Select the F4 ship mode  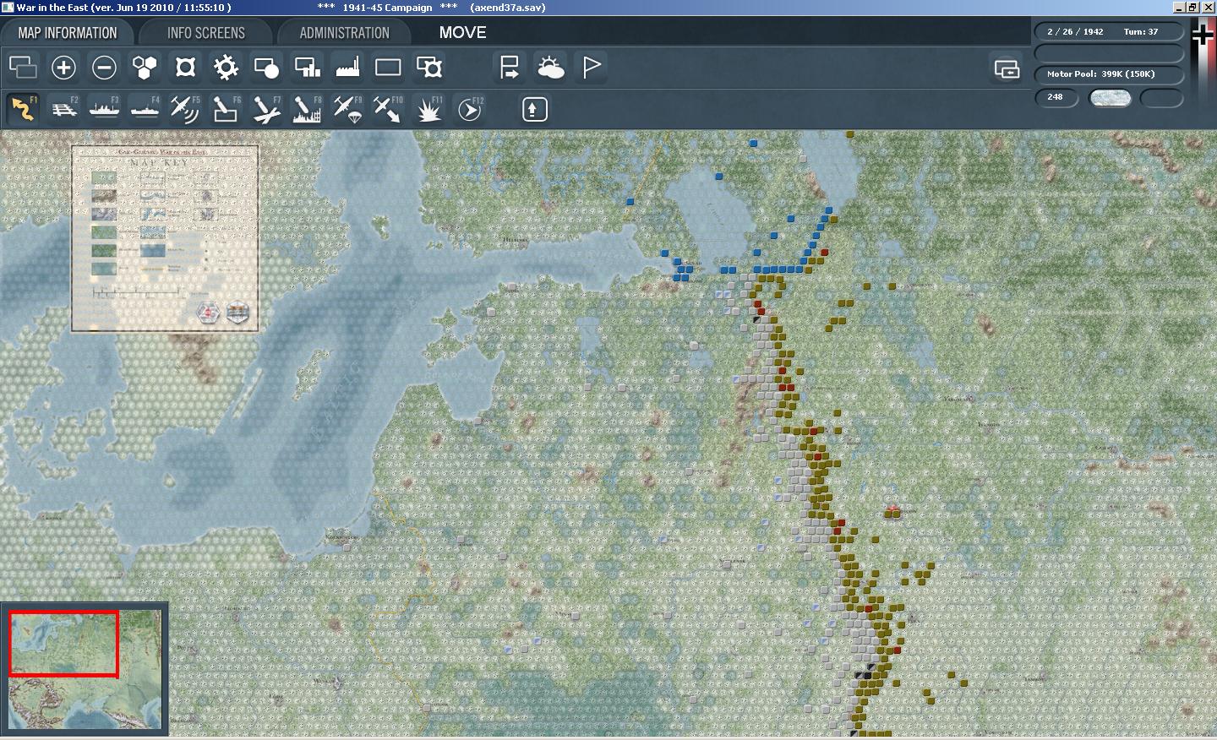pos(145,109)
